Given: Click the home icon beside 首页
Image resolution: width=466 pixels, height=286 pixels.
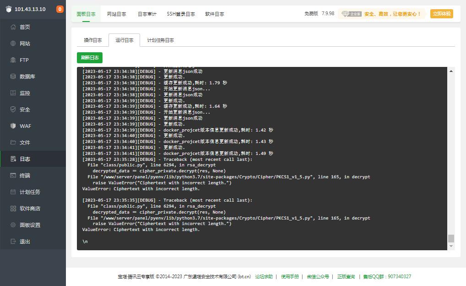Looking at the screenshot, I should pyautogui.click(x=13, y=27).
